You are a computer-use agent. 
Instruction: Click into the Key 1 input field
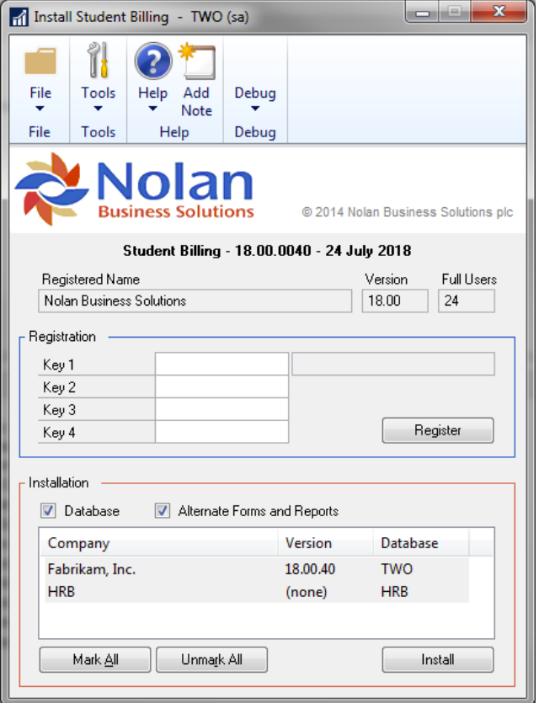coord(221,365)
